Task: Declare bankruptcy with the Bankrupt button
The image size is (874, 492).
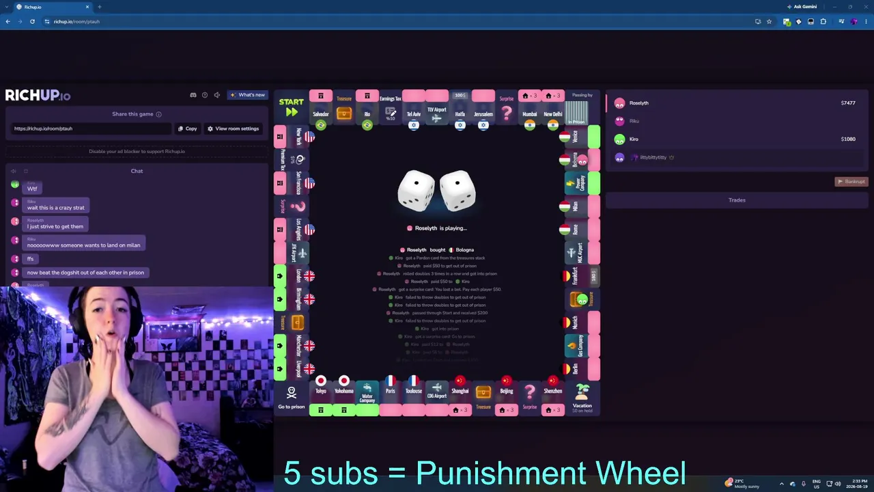Action: point(851,182)
